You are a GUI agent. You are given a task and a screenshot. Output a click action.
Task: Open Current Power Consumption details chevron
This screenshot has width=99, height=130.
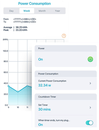90,83
